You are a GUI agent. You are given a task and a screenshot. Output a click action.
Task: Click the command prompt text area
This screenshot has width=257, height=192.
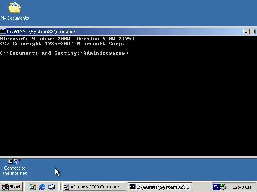tap(128, 96)
